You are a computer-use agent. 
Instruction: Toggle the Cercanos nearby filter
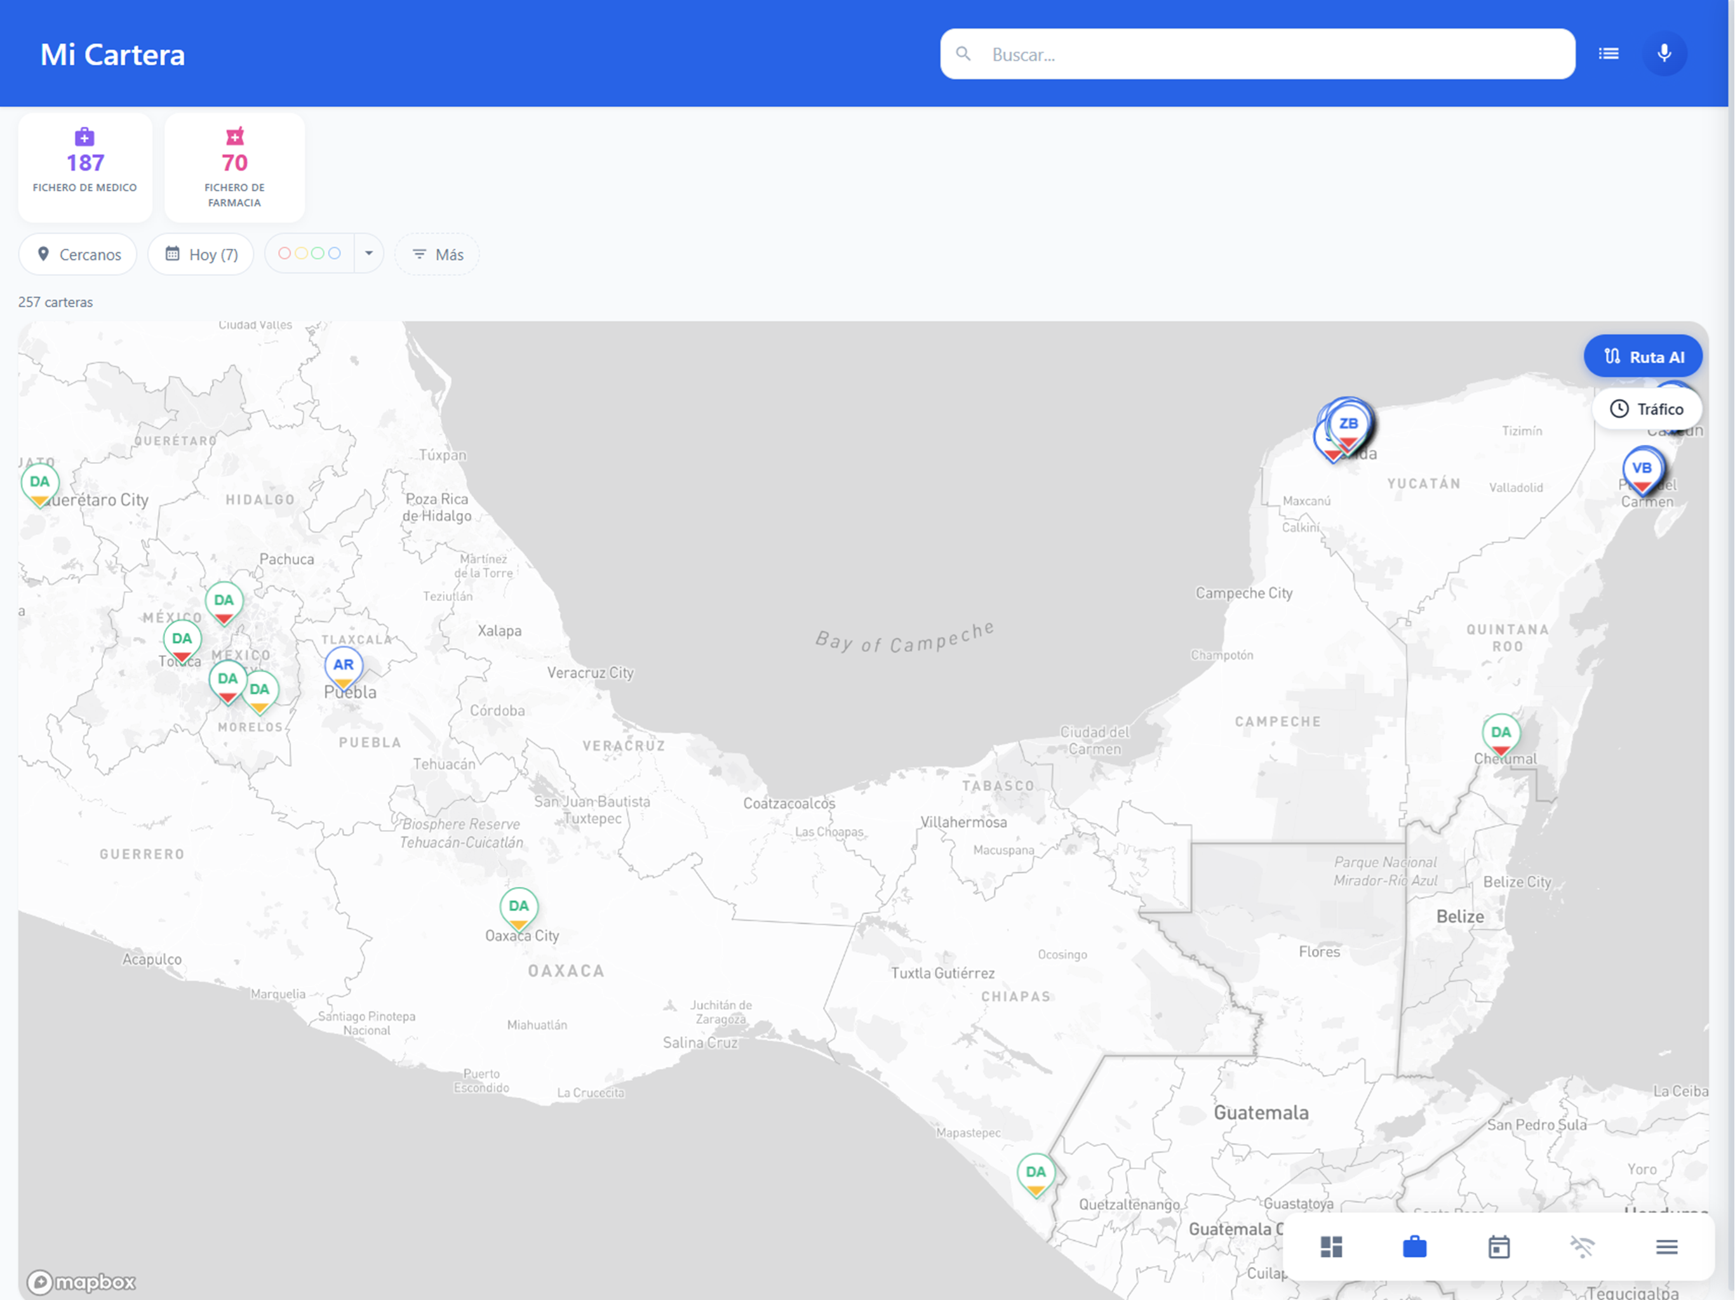pos(77,254)
